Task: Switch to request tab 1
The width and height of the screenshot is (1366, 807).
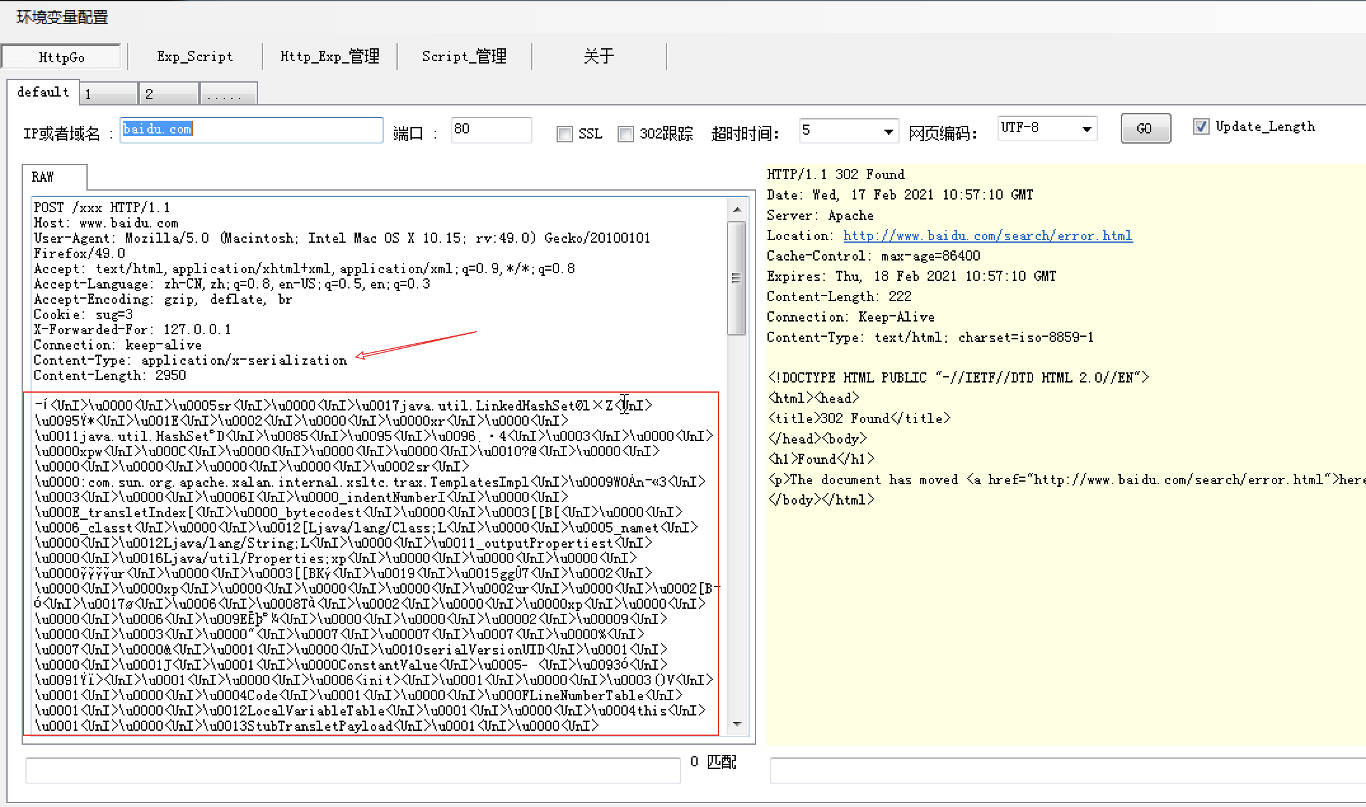Action: pos(108,94)
